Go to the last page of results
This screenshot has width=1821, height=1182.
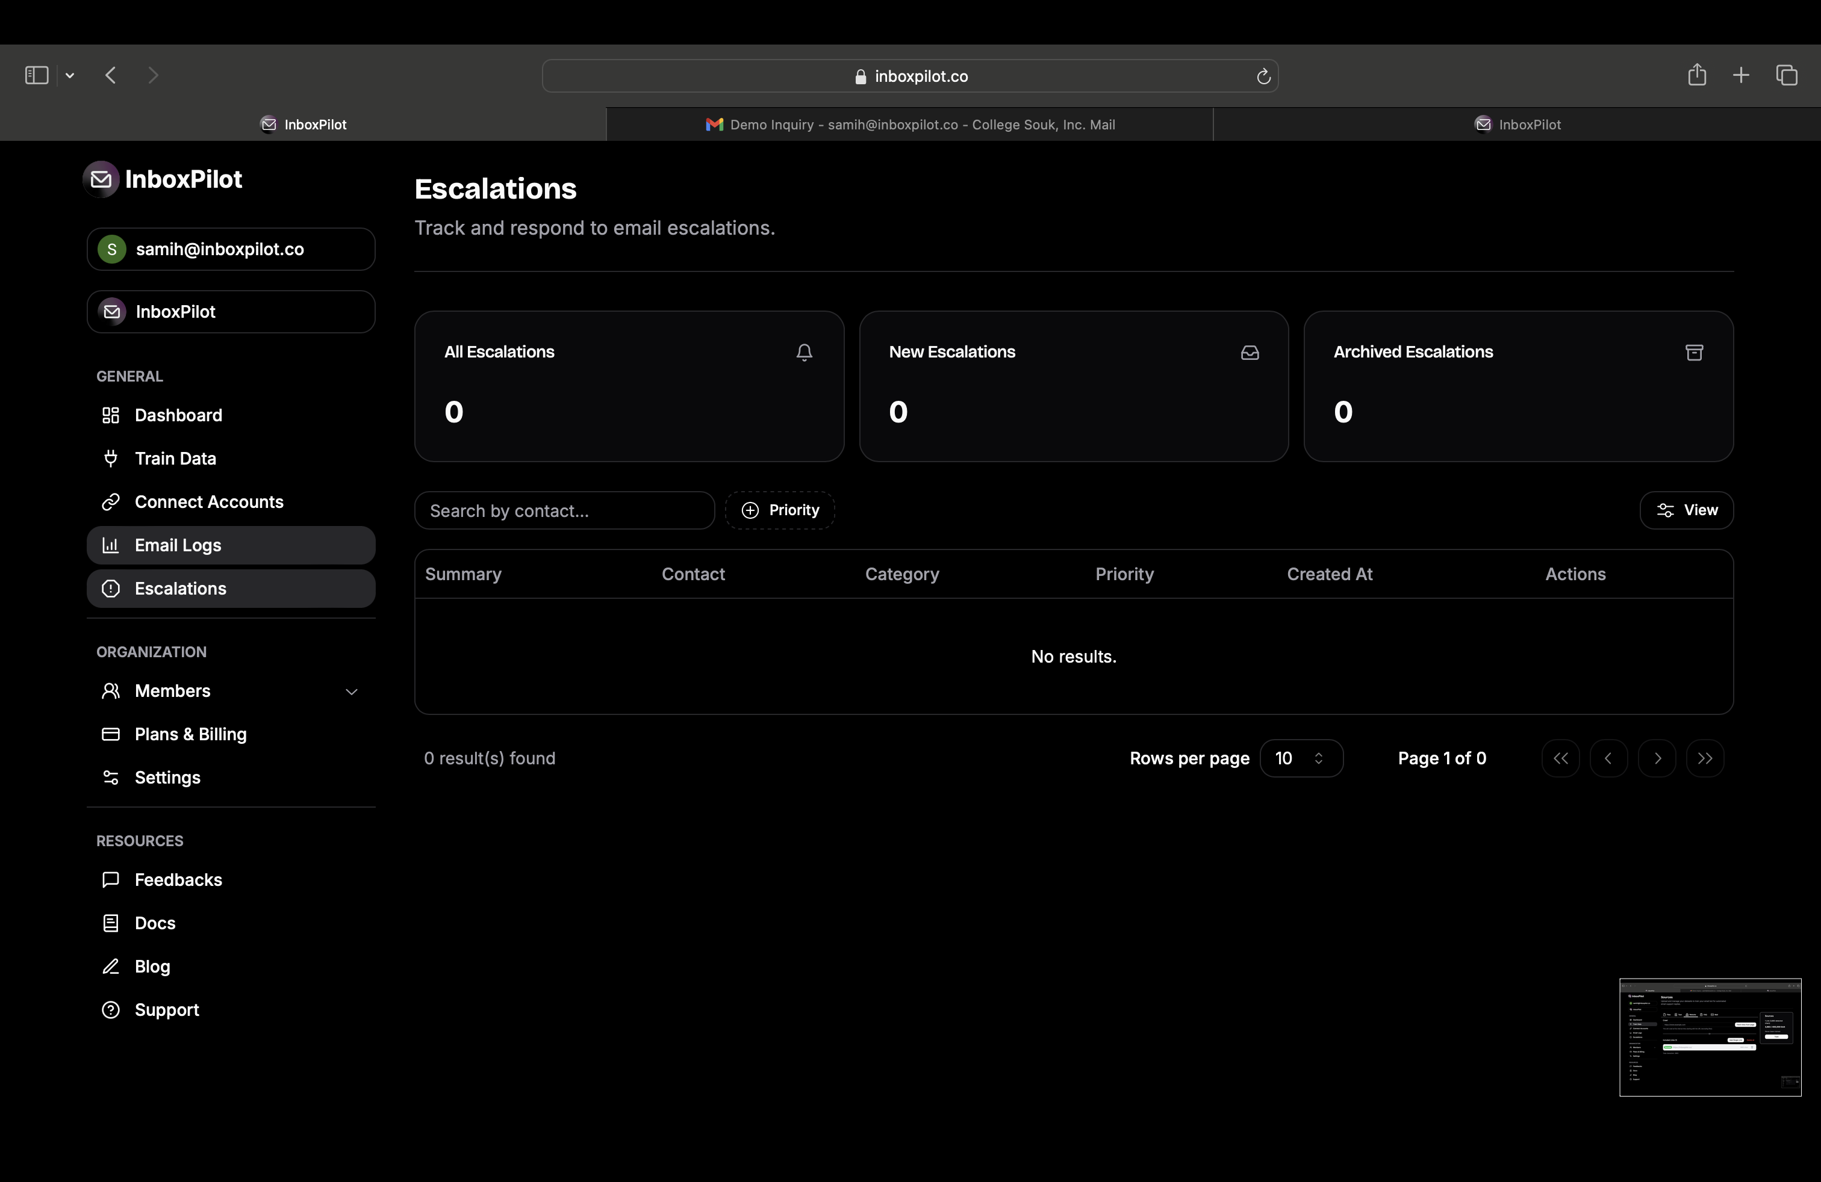[x=1705, y=758]
